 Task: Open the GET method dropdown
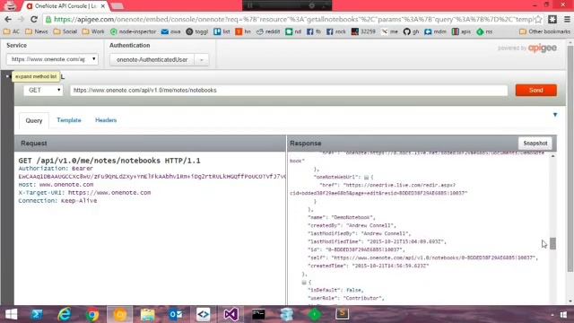[x=43, y=90]
